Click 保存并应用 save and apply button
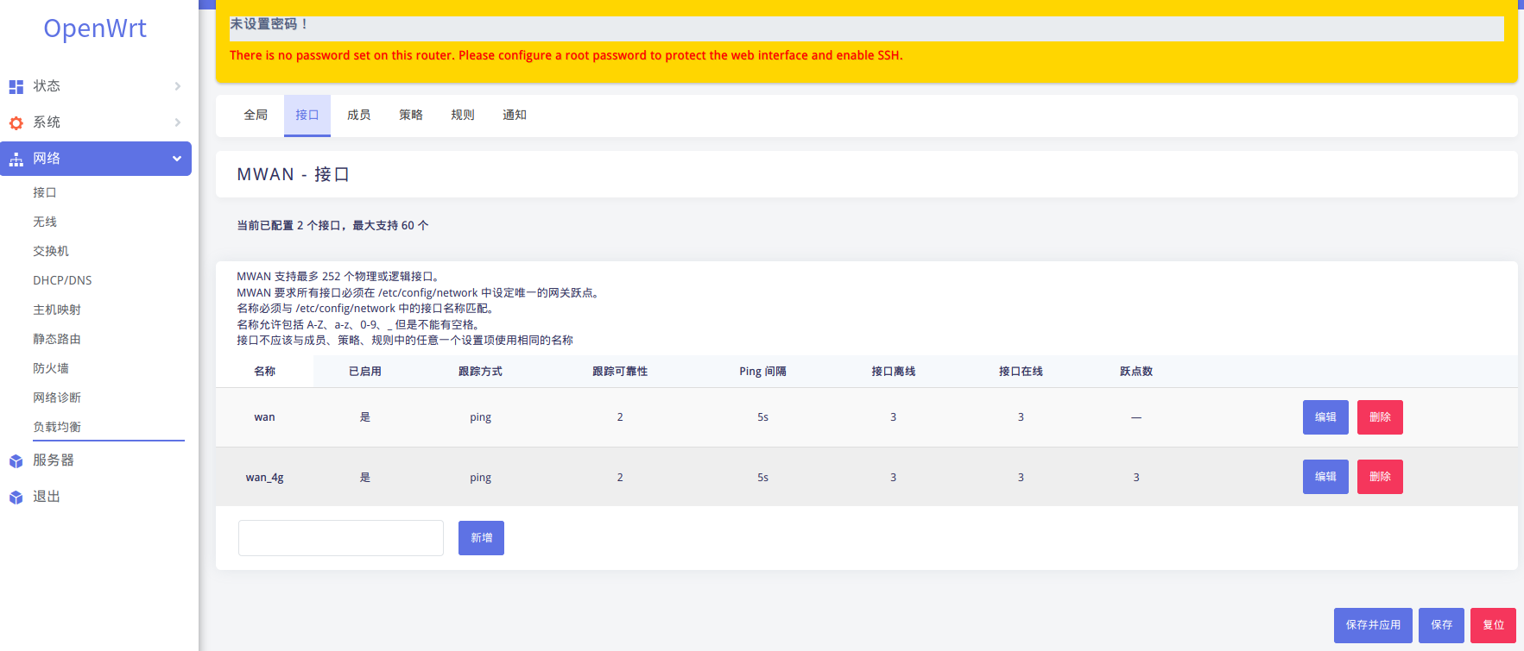The image size is (1524, 651). tap(1373, 625)
